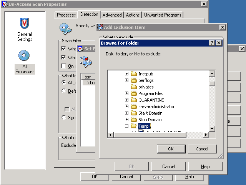
Task: Click the folder tree scroll up arrow
Action: pyautogui.click(x=212, y=73)
